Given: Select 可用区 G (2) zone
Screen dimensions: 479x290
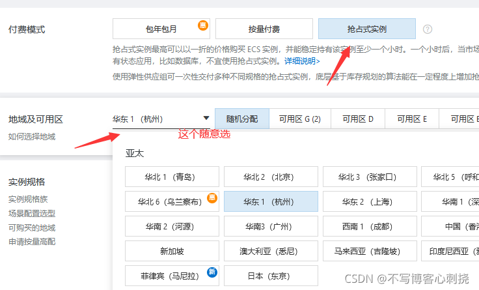Looking at the screenshot, I should tap(299, 119).
